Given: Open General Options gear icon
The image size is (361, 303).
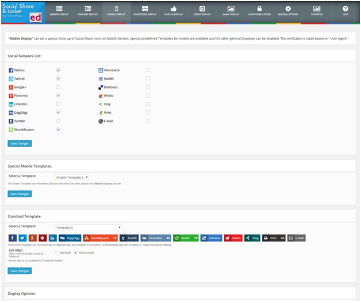Looking at the screenshot, I should coord(288,9).
